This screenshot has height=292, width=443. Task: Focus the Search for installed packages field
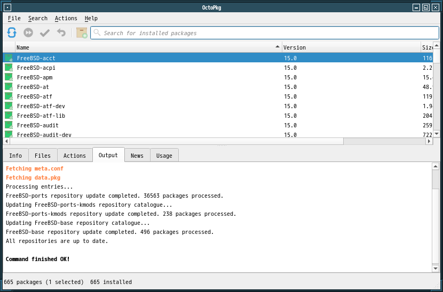coord(264,33)
